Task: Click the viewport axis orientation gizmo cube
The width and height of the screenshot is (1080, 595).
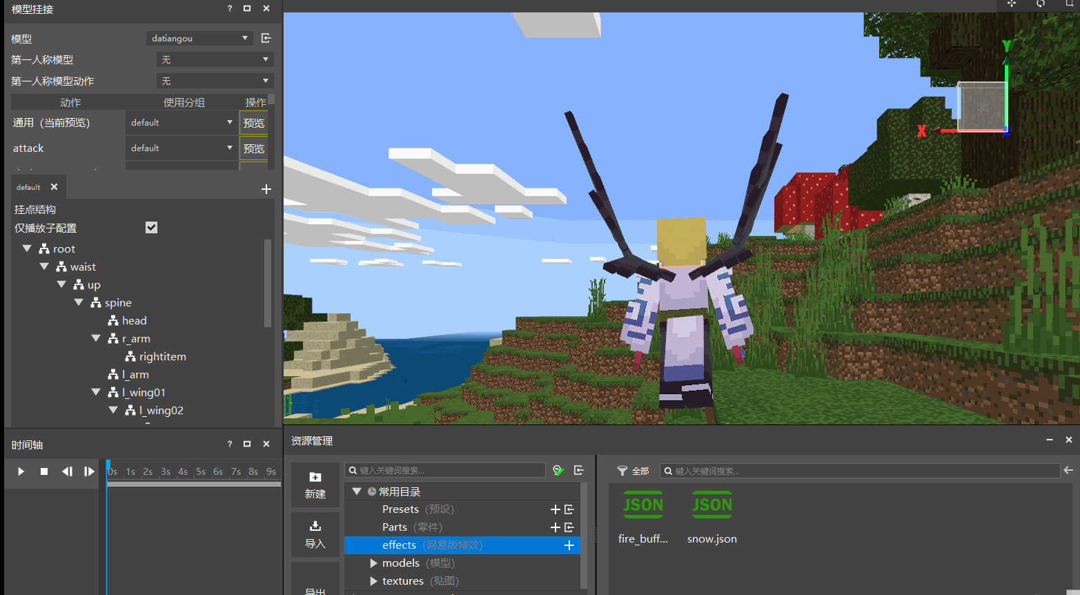Action: (x=981, y=106)
